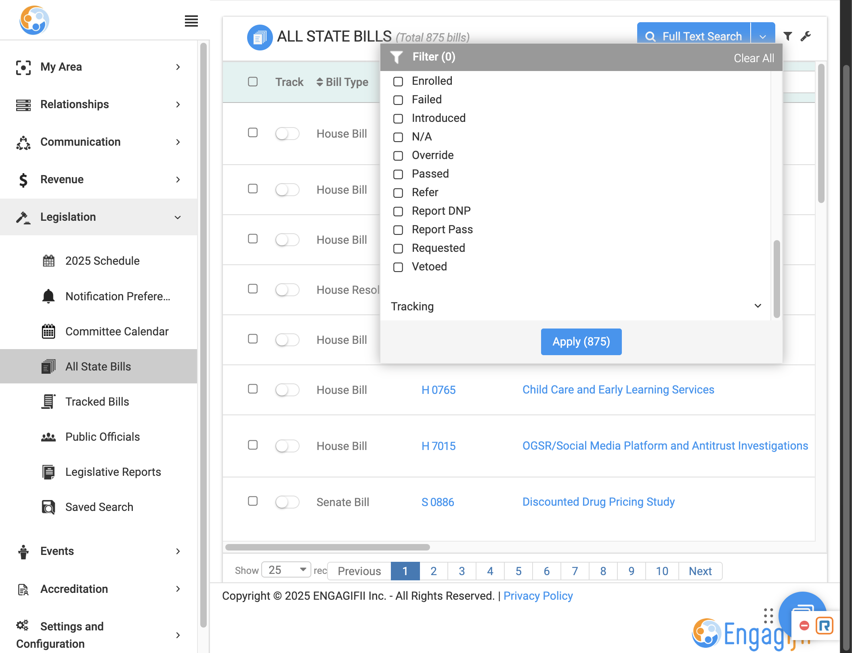Click the Legislative Reports icon
The image size is (852, 653).
[x=48, y=472]
